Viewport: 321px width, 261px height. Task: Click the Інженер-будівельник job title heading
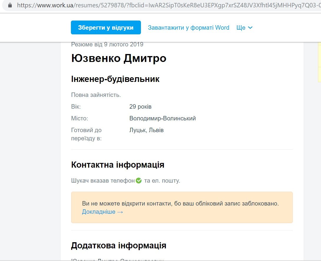[x=115, y=79]
